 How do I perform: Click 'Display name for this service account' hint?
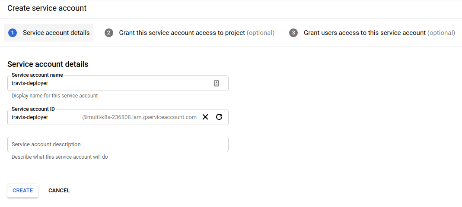[x=54, y=96]
